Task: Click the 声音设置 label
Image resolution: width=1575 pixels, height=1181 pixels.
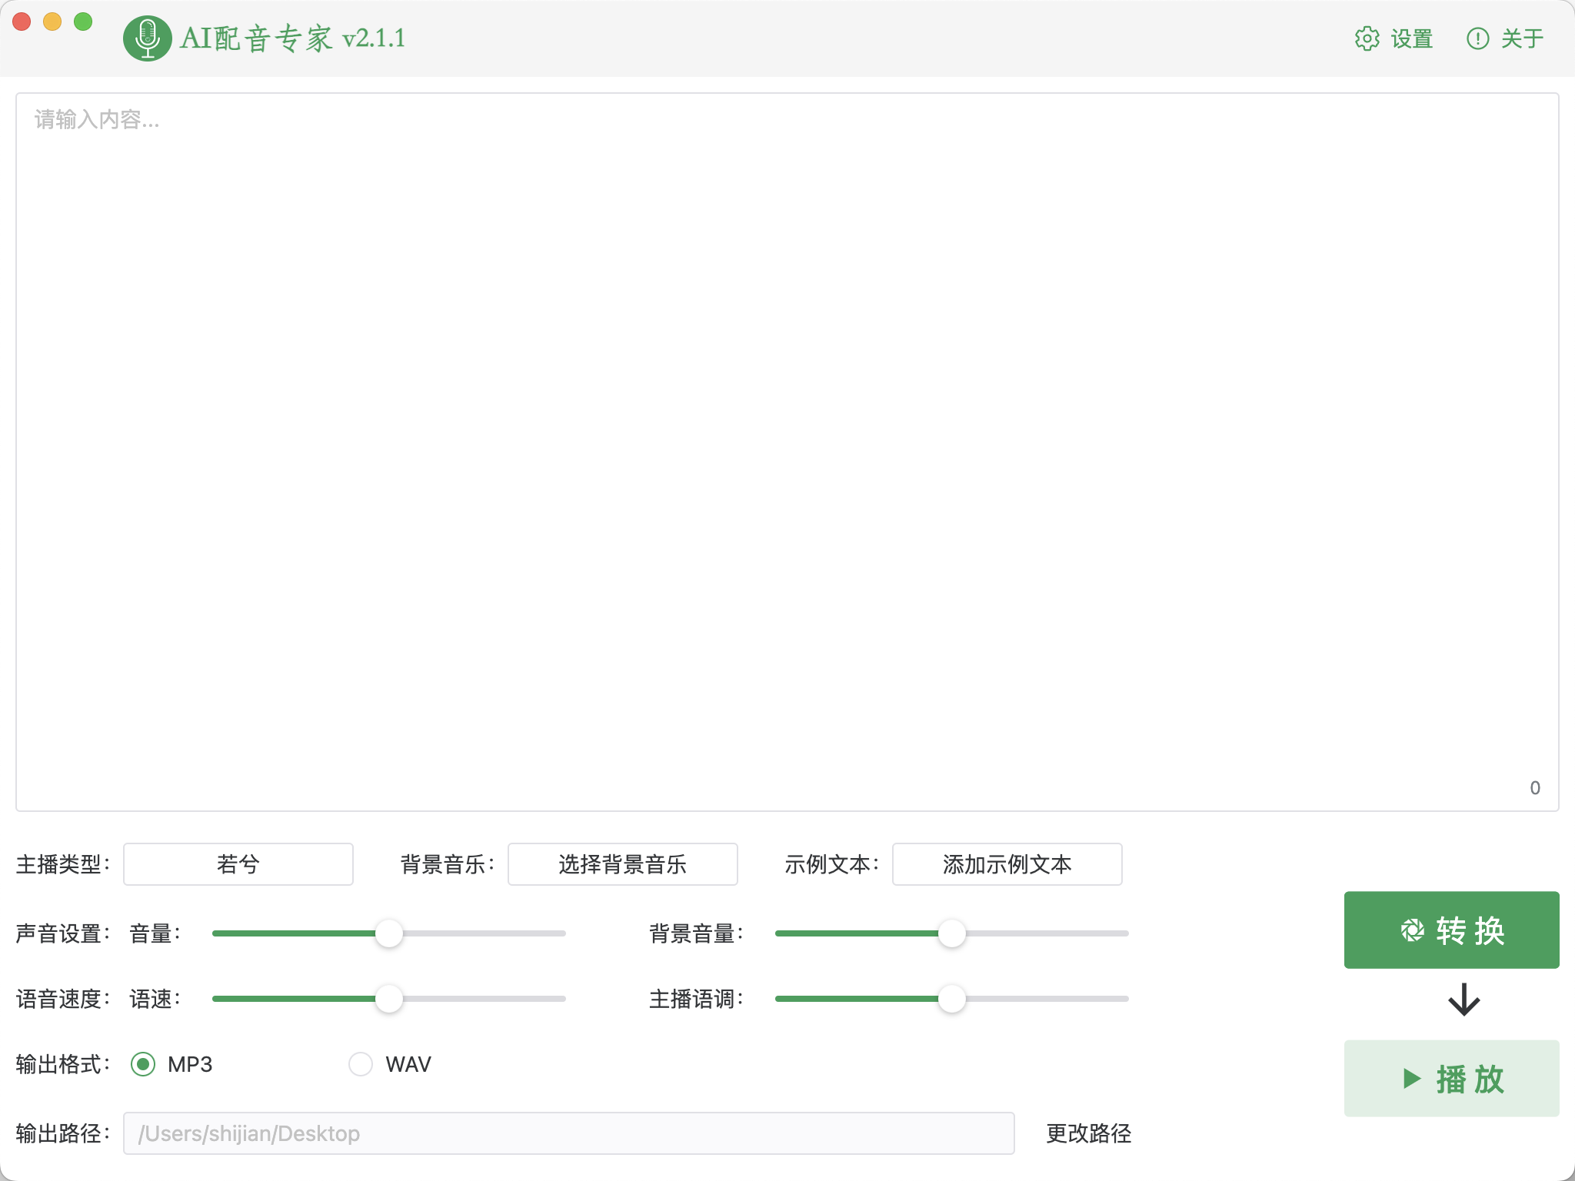Action: pyautogui.click(x=63, y=933)
